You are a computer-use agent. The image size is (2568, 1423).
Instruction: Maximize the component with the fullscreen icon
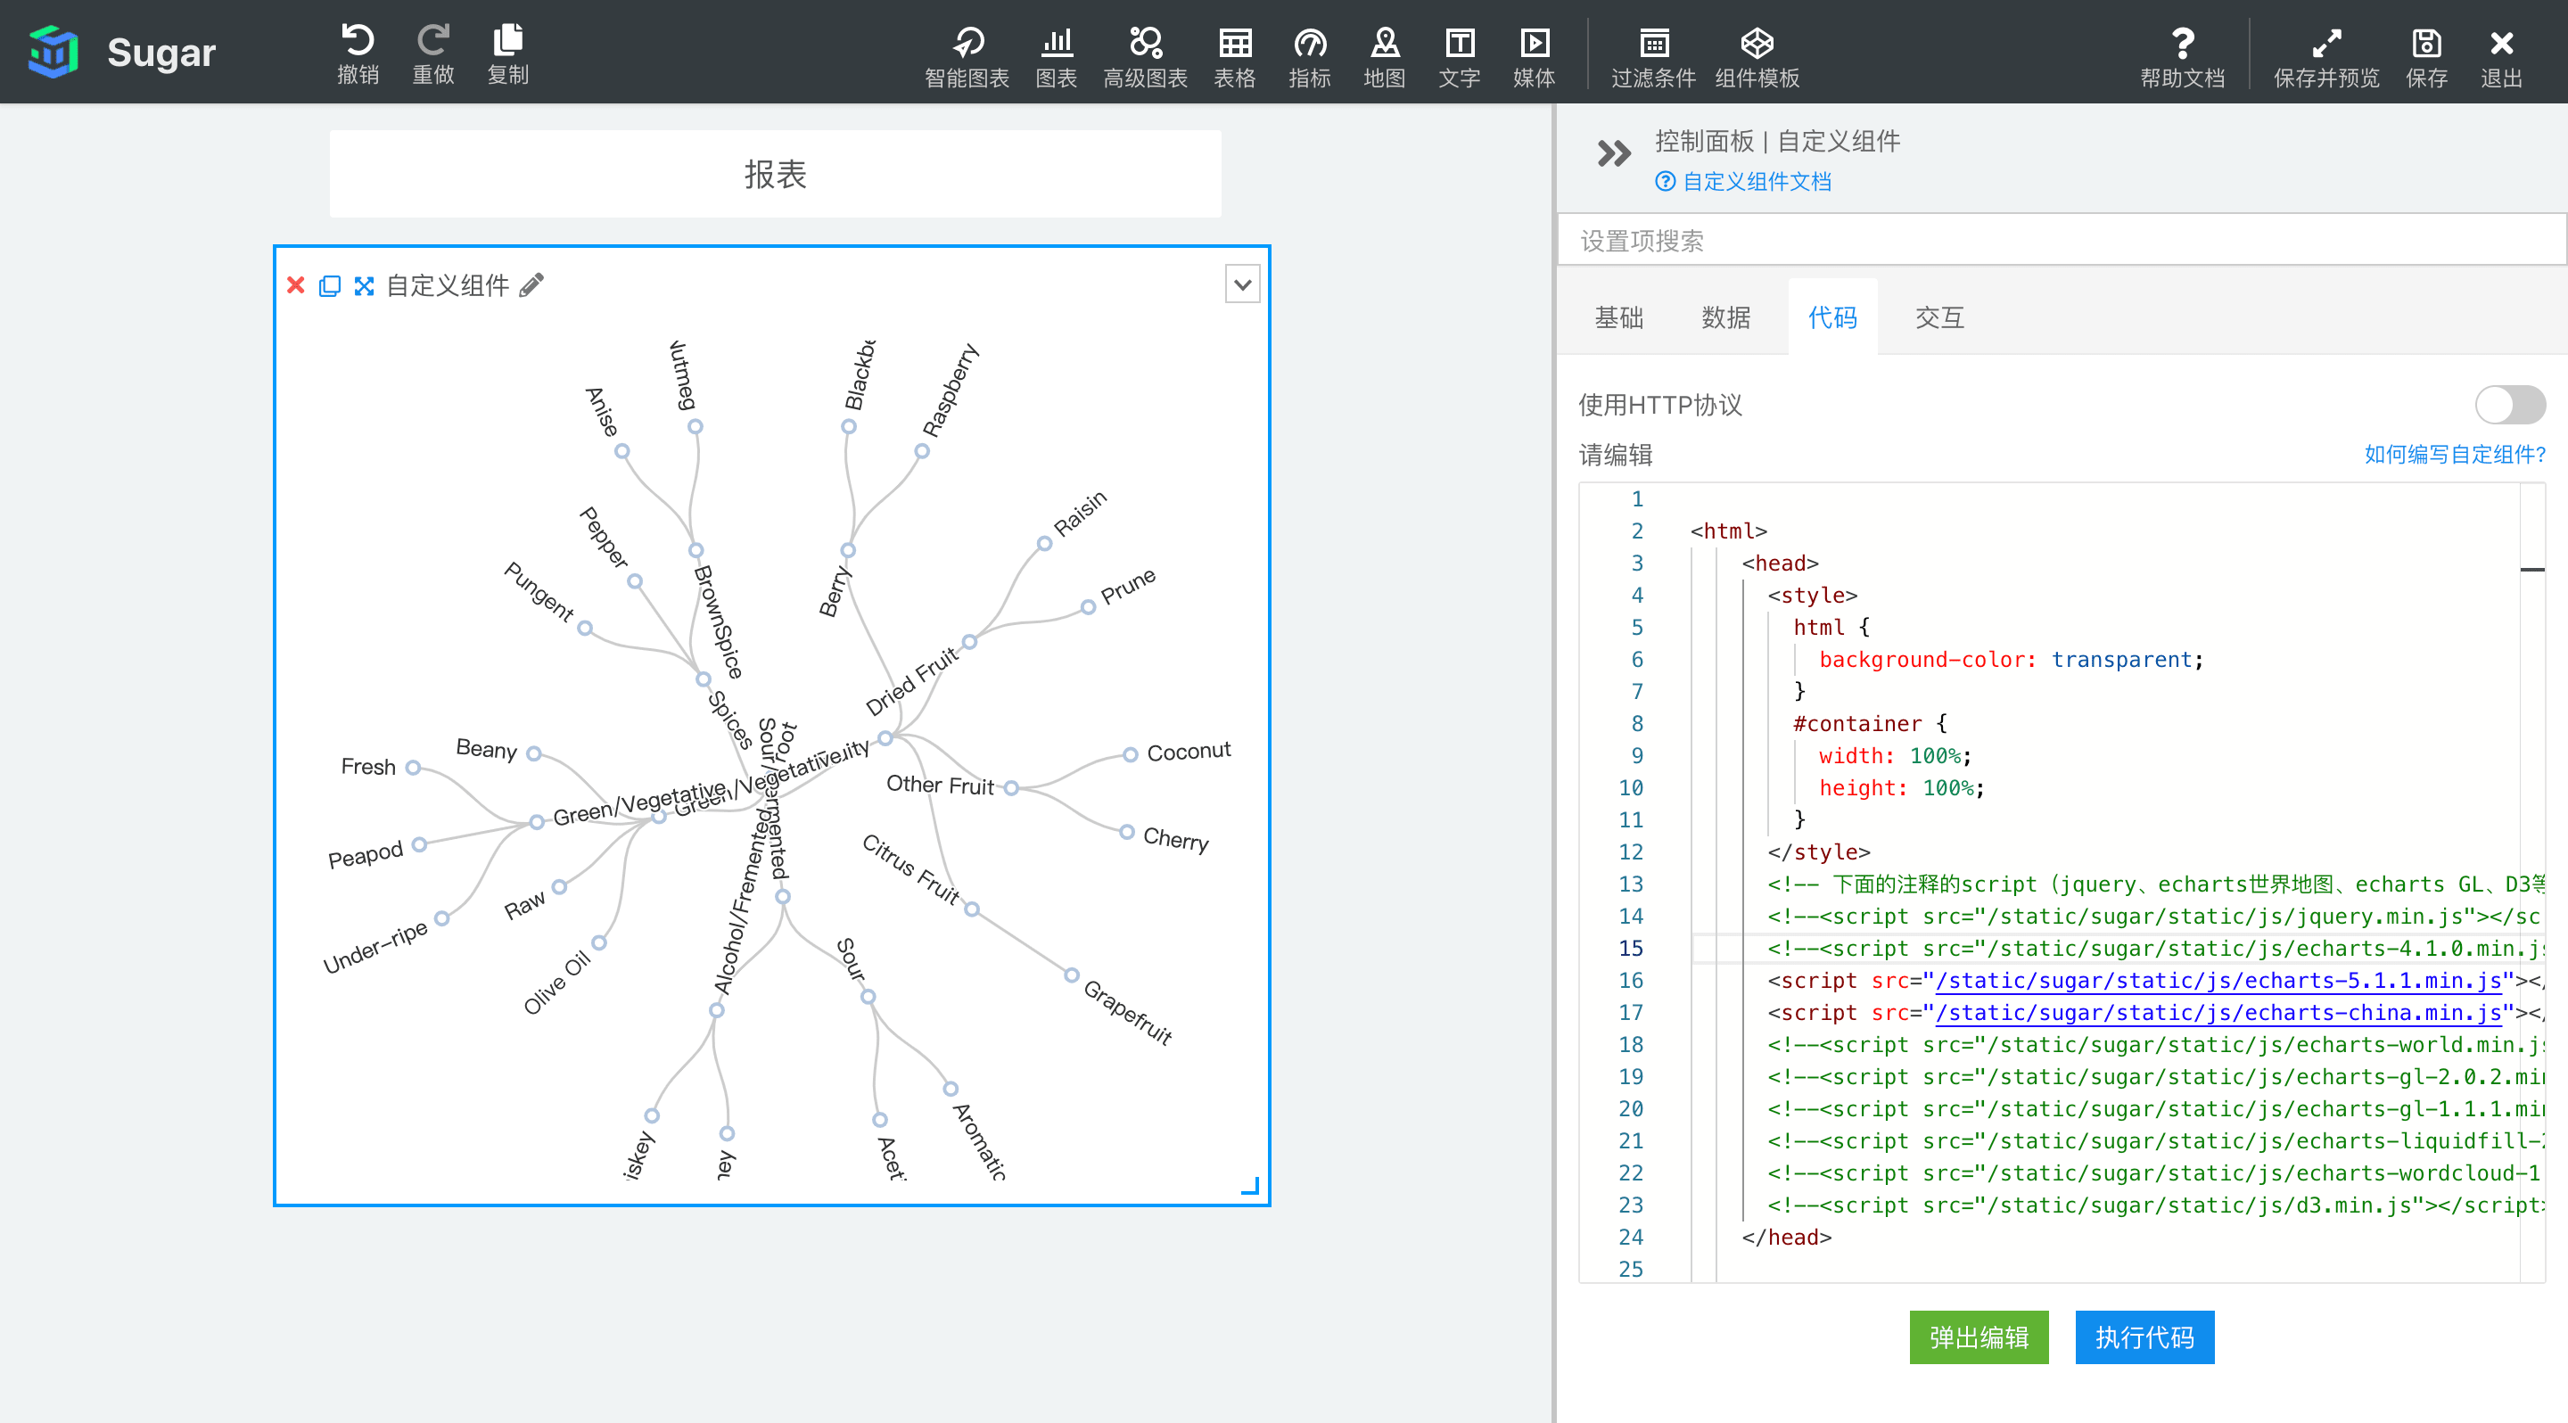click(364, 286)
